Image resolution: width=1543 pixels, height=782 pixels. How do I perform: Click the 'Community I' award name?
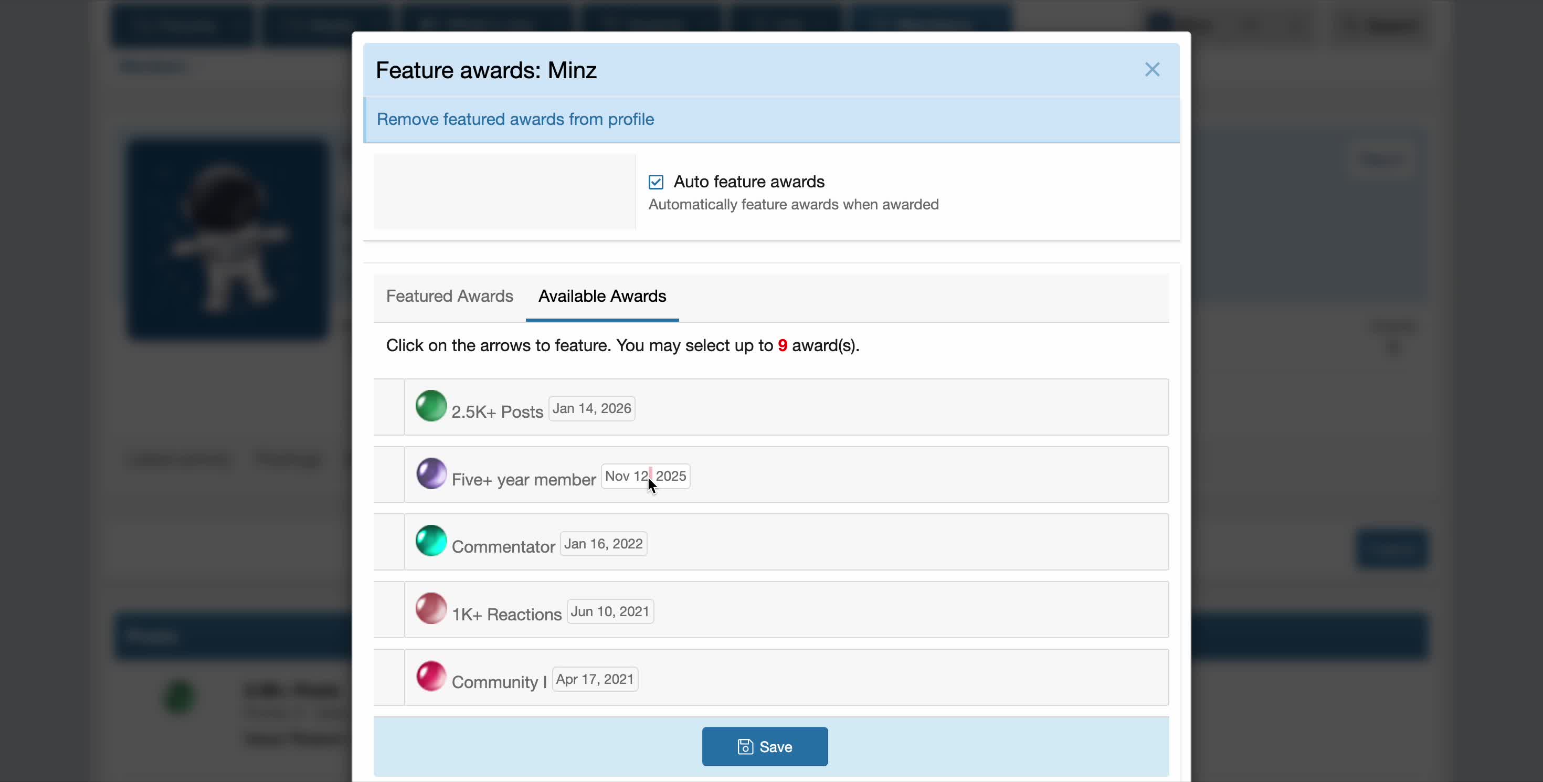tap(499, 682)
